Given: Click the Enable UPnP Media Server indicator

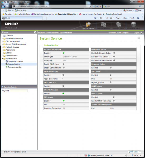Looking at the screenshot, I should 114,60.
